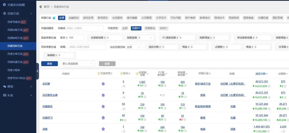Select 金融财经 industry filter
This screenshot has height=133, width=289.
tap(74, 18)
